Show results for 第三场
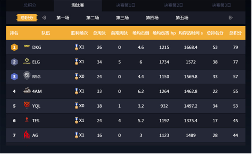Image resolution: width=252 pixels, height=154 pixels. tap(122, 18)
